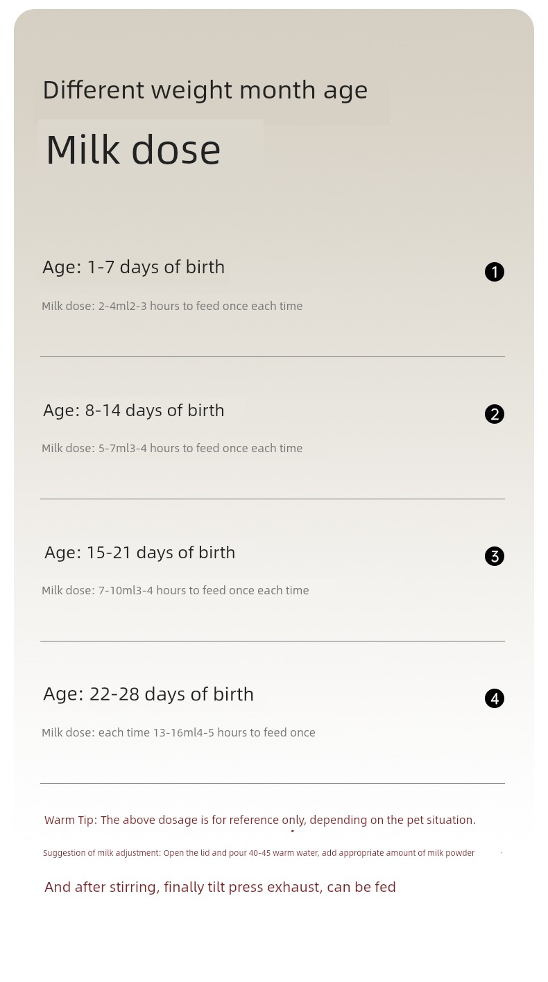
Task: Click the 2-4ml milk dose description
Action: pyautogui.click(x=172, y=306)
